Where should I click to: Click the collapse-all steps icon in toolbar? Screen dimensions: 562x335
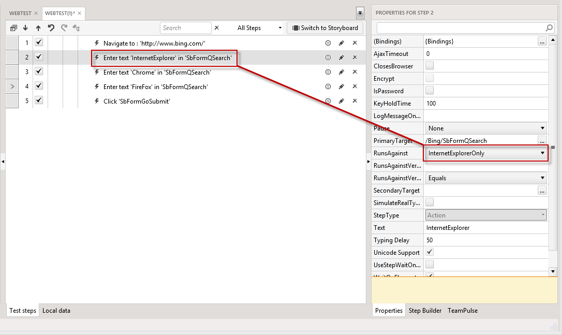point(13,28)
